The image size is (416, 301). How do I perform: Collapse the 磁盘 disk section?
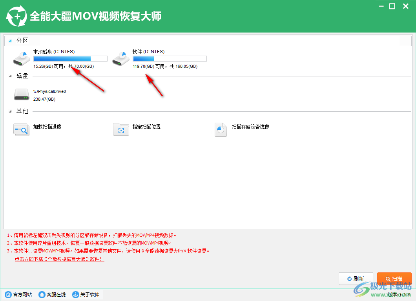pos(10,76)
